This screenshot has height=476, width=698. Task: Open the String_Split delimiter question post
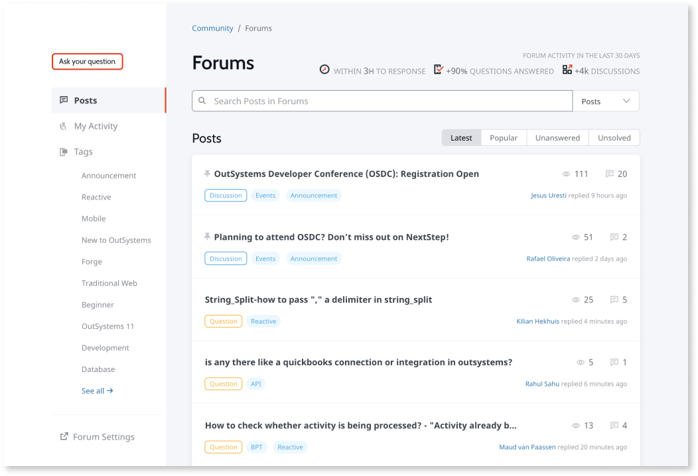[x=318, y=300]
